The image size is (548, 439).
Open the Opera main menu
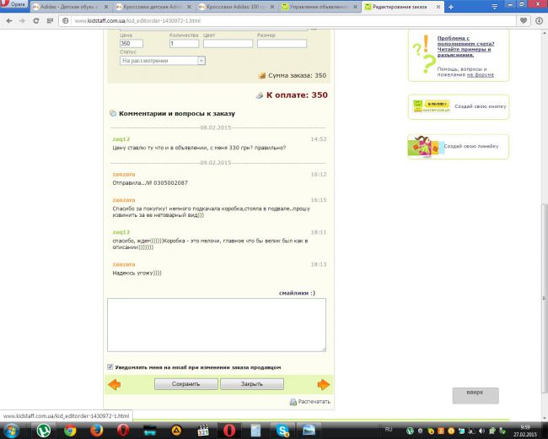click(14, 6)
